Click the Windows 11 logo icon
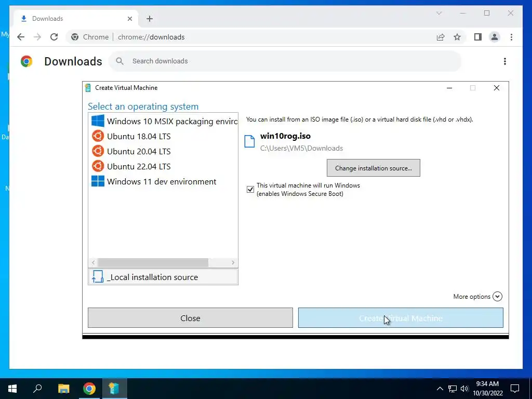532x399 pixels. pyautogui.click(x=98, y=181)
